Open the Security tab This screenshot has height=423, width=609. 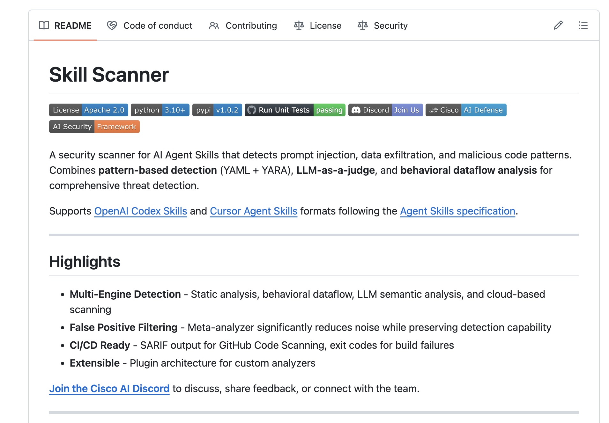[390, 26]
